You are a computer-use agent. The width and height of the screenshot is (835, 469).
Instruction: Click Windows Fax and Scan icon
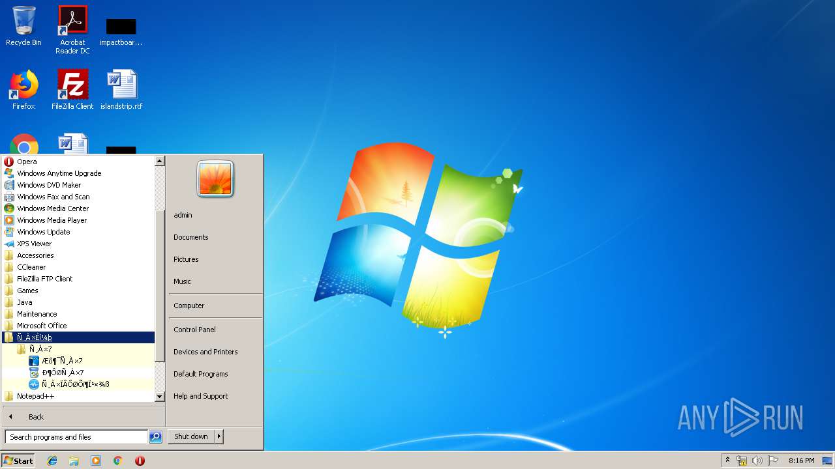9,197
